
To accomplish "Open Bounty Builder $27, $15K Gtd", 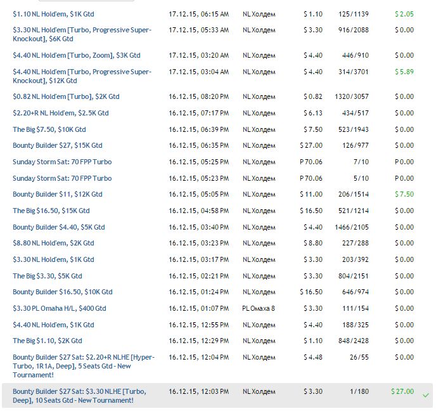I will pyautogui.click(x=58, y=146).
